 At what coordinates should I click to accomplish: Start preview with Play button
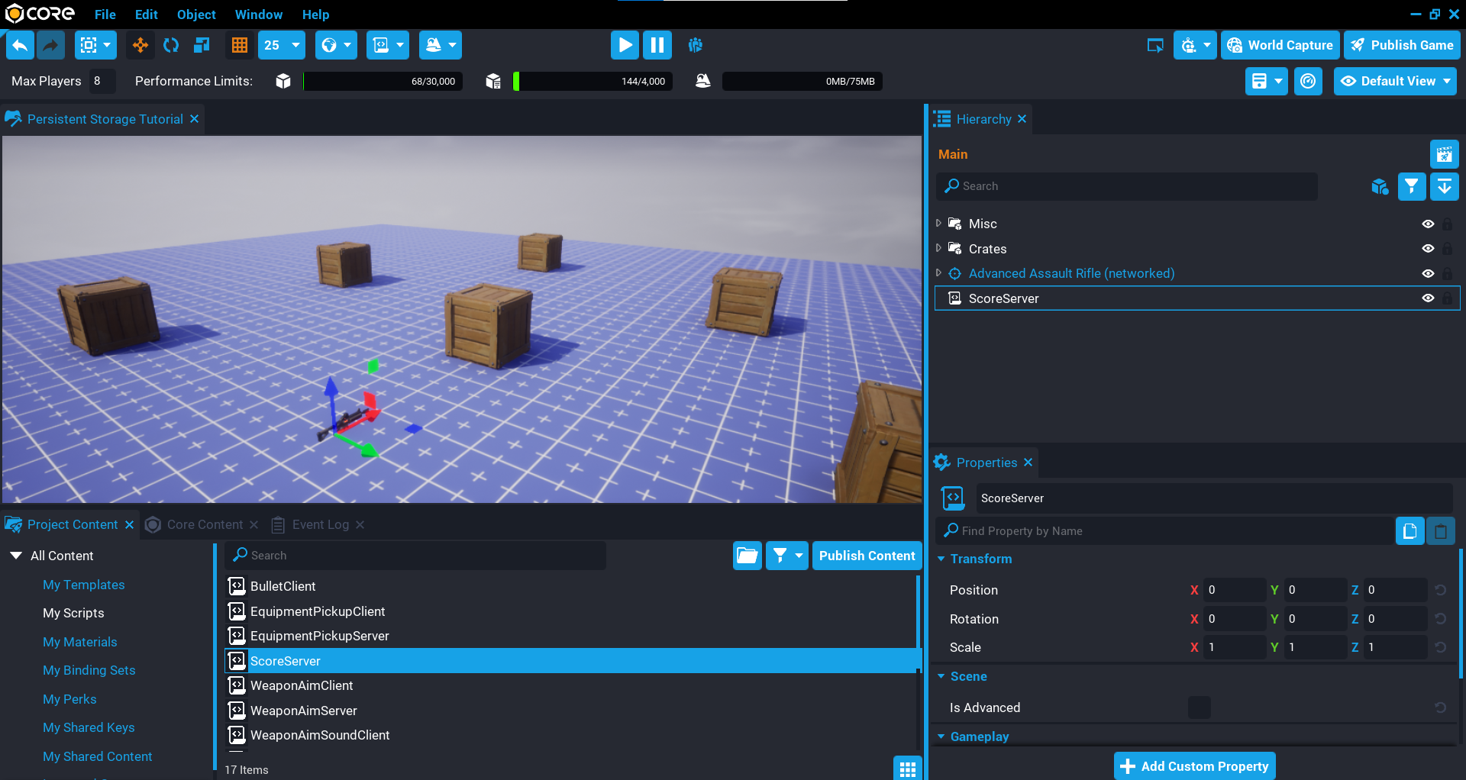(625, 46)
